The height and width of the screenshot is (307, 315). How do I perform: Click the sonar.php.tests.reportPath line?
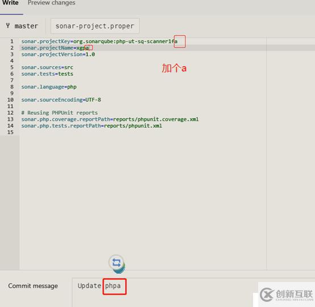pyautogui.click(x=92, y=126)
